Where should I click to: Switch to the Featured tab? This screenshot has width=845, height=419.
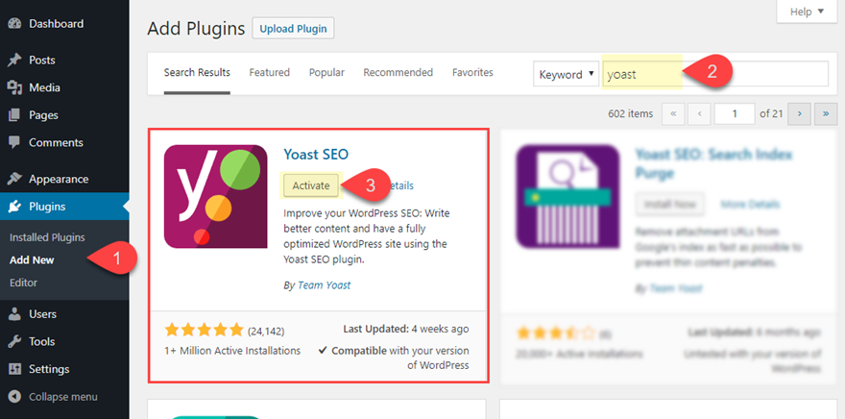pos(270,73)
